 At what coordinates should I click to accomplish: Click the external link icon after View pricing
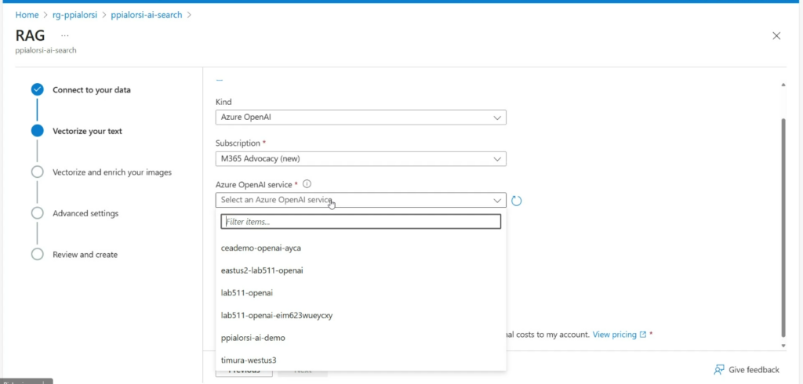click(x=643, y=335)
